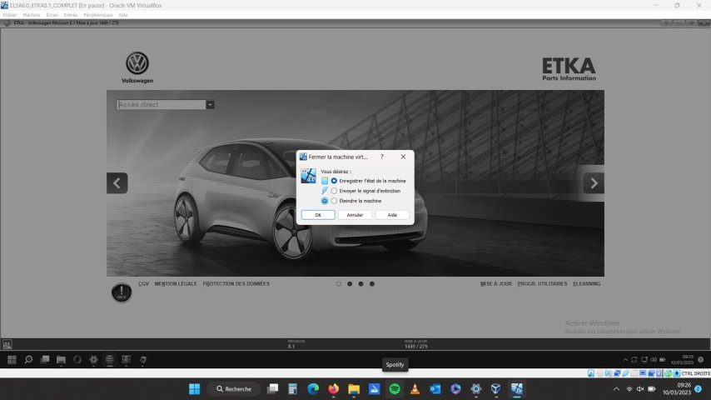Open the Fichier menu in VirtualBox
The width and height of the screenshot is (711, 400).
point(10,15)
